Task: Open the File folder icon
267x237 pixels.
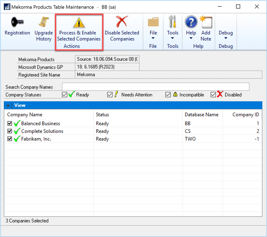Action: click(x=153, y=22)
